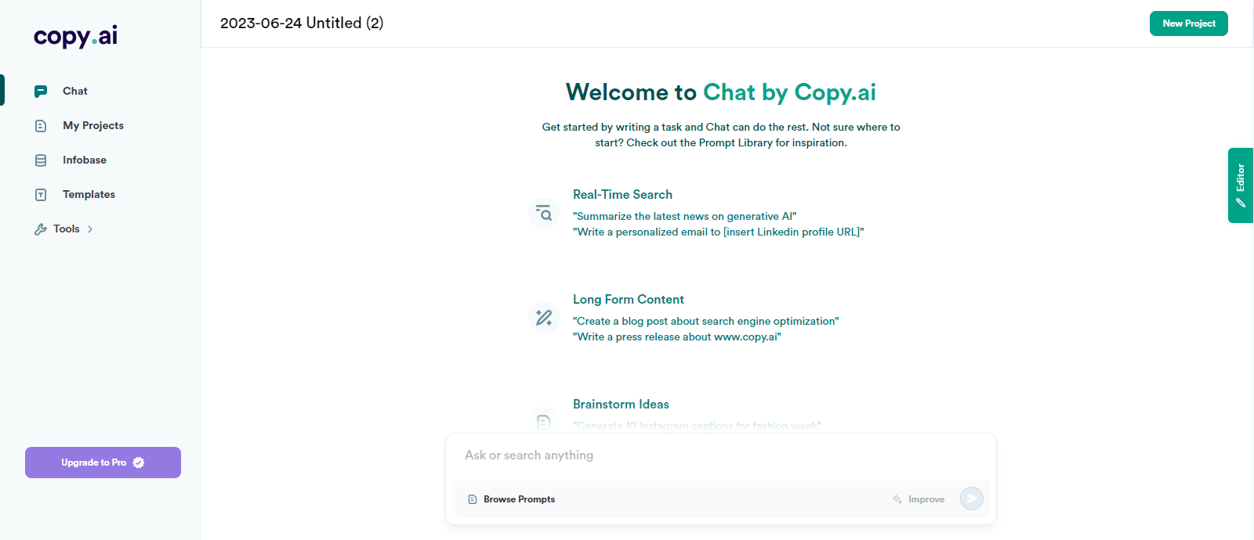Click the Infobase database icon
This screenshot has height=540, width=1254.
pos(41,160)
